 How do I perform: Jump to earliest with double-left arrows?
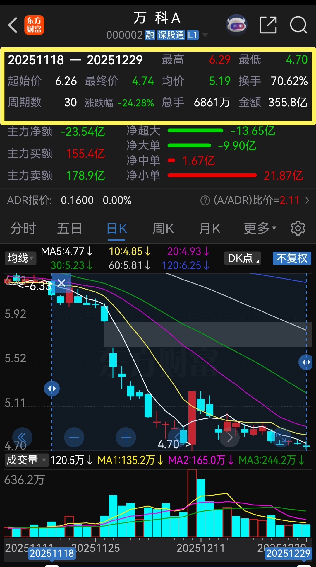tap(22, 437)
